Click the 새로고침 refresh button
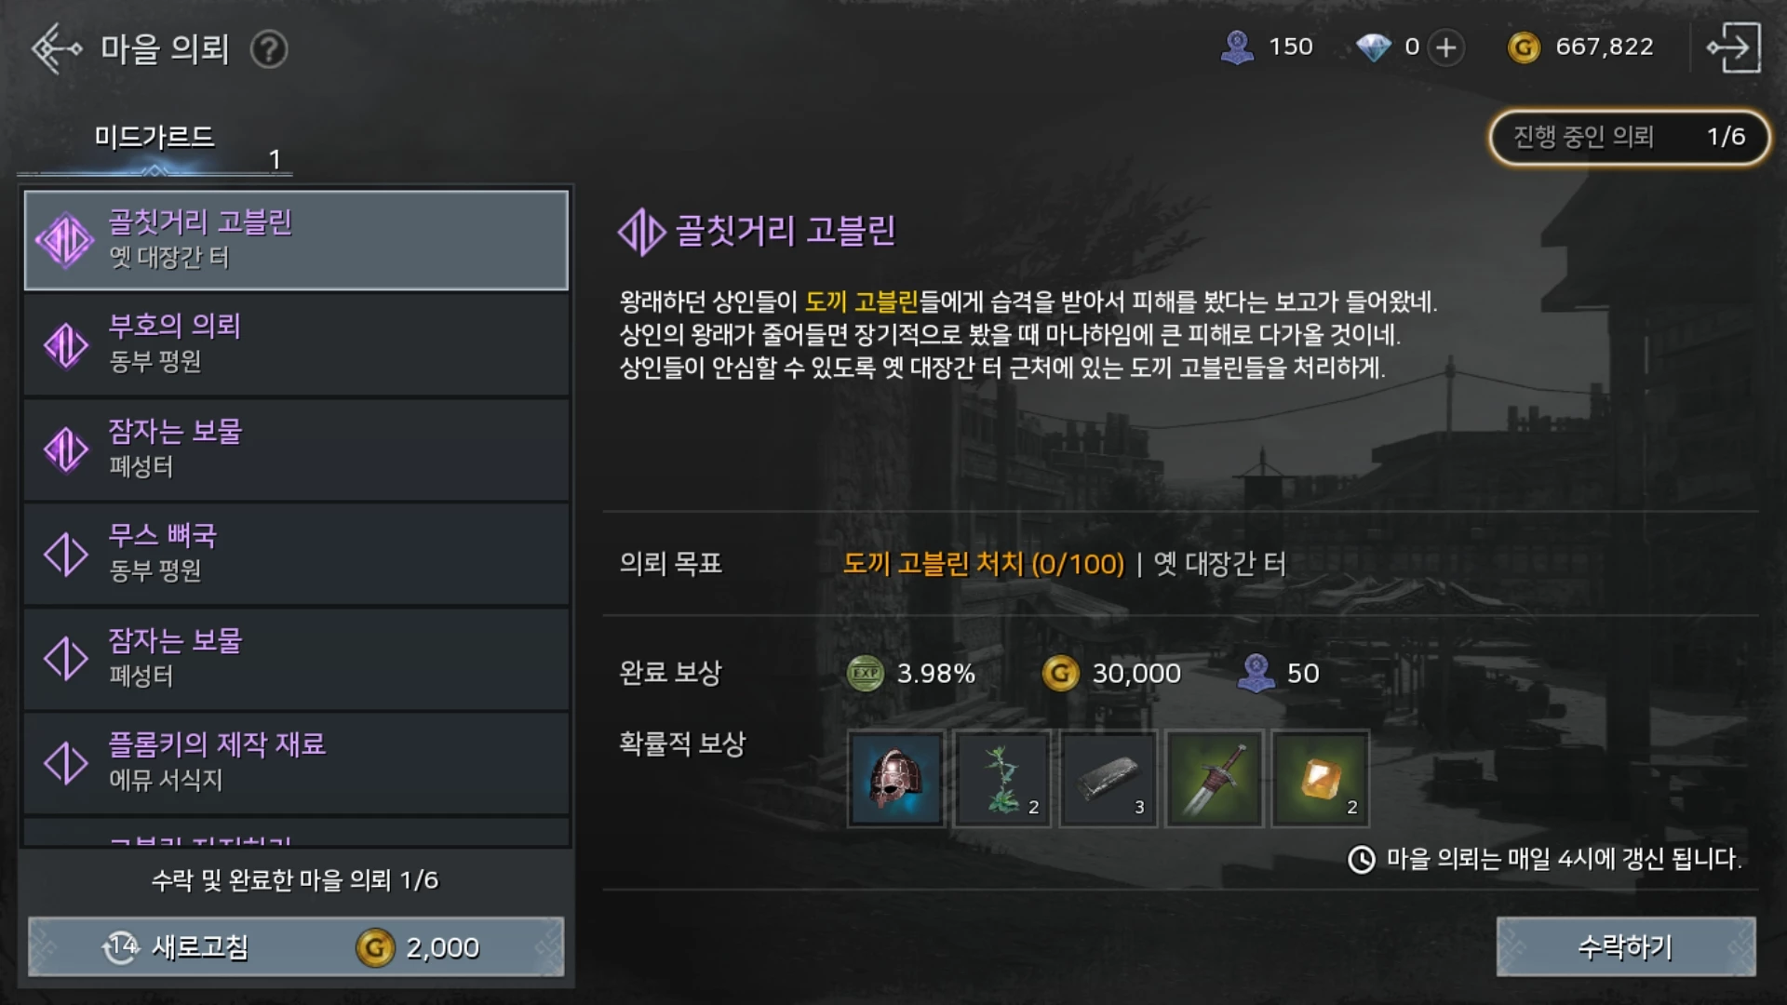This screenshot has height=1005, width=1787. pyautogui.click(x=296, y=946)
